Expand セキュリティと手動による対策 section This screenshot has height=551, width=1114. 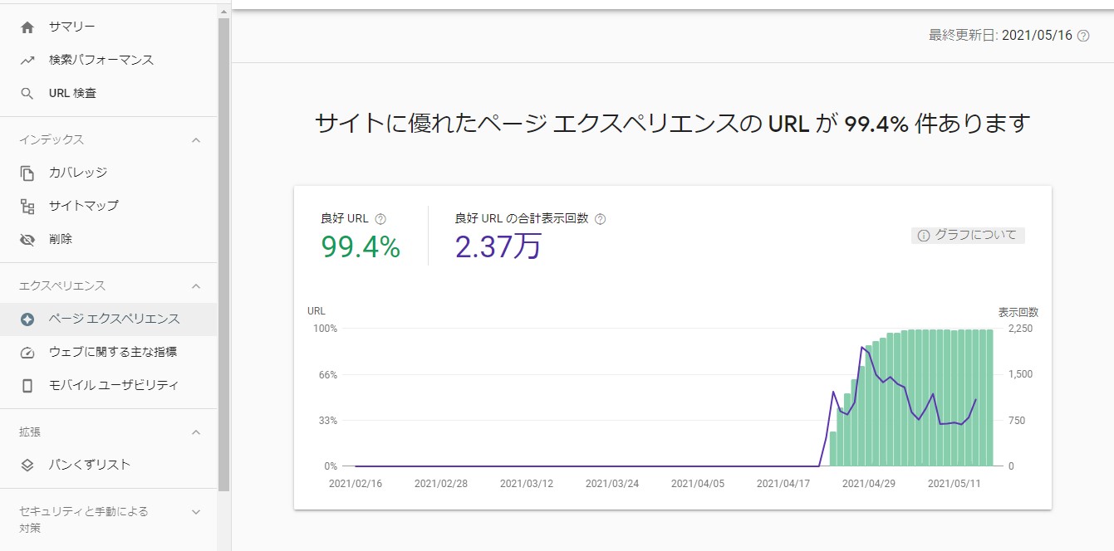coord(196,512)
